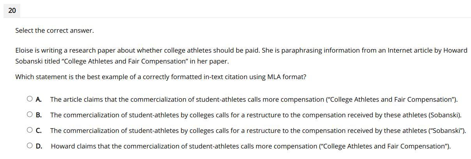Click 'Select the correct answer.' instruction

(55, 30)
